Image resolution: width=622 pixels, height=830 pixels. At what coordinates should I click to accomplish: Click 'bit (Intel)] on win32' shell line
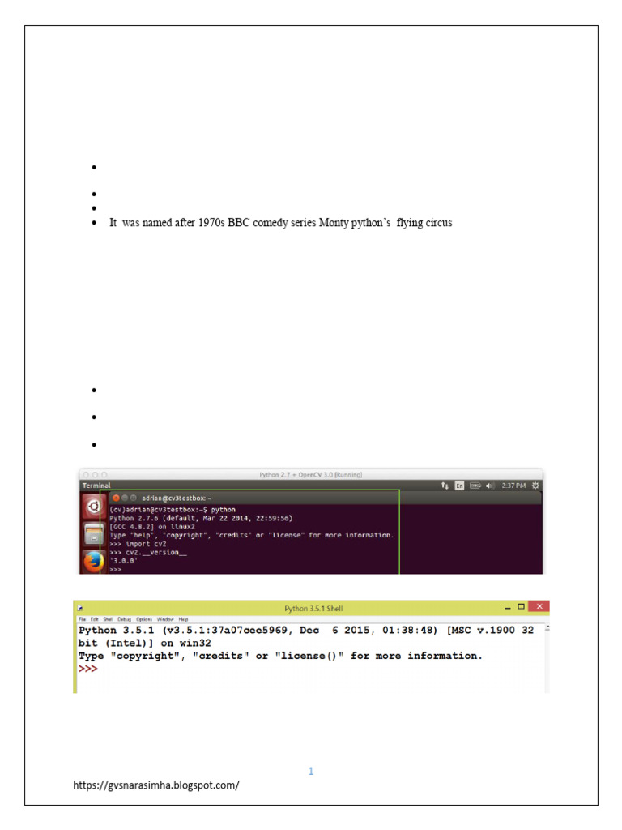point(144,643)
